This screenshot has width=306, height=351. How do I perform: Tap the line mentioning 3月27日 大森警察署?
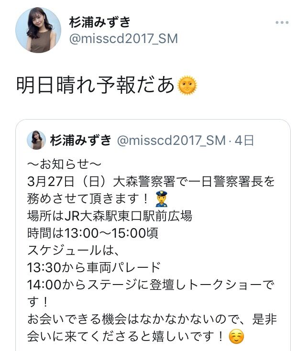pyautogui.click(x=151, y=182)
